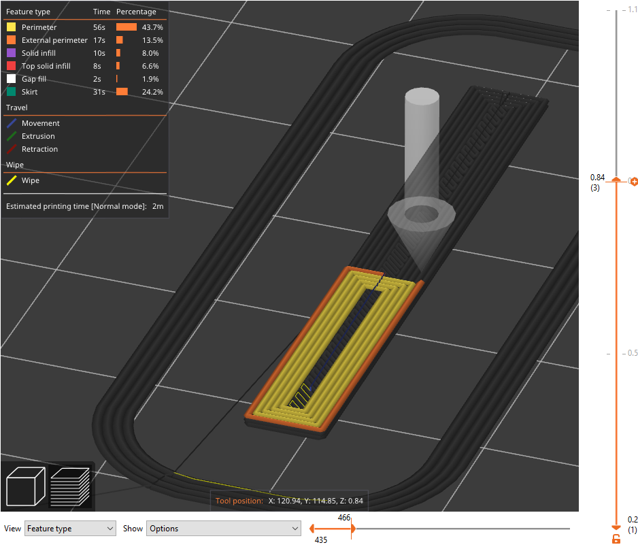Click purple Solid infill swatch
638x547 pixels.
[12, 53]
